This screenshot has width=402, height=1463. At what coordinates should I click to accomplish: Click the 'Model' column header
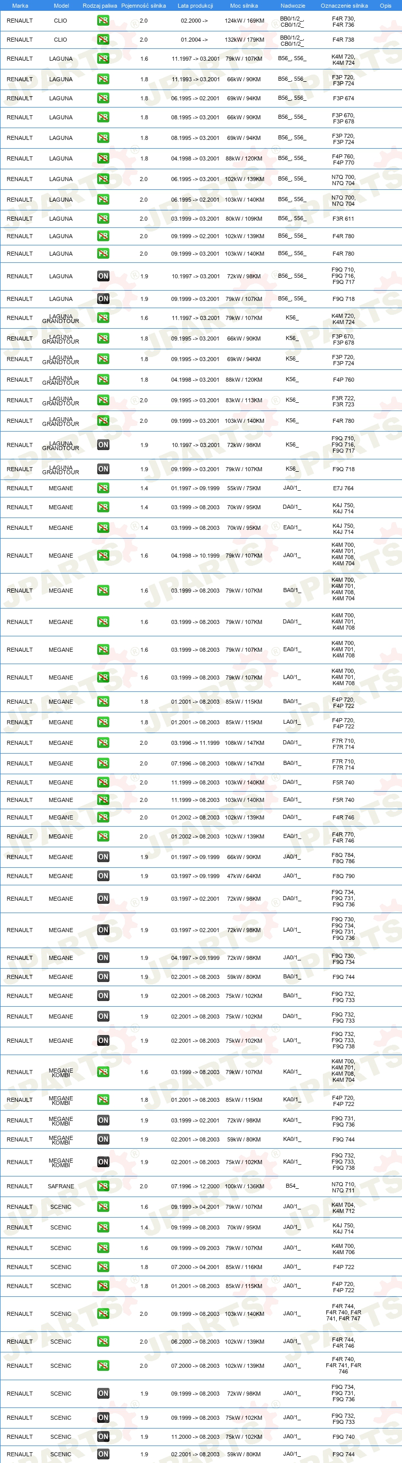tap(61, 6)
